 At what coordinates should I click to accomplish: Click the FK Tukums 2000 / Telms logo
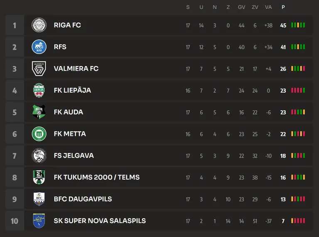(x=39, y=177)
